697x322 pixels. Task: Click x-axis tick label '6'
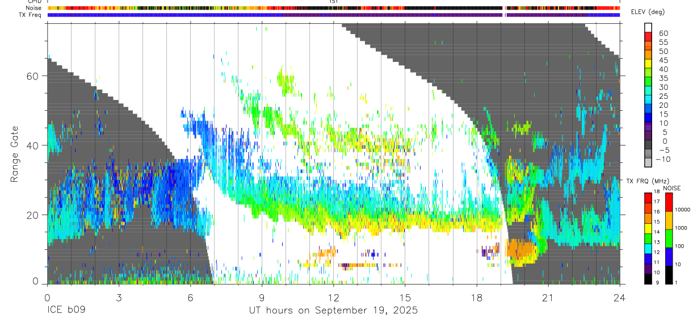[190, 298]
